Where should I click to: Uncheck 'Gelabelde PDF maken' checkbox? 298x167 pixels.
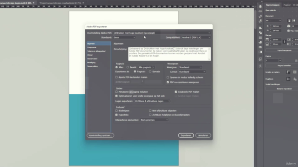(x=176, y=92)
